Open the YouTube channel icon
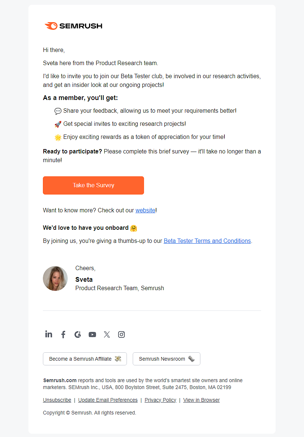304x437 pixels. point(92,334)
